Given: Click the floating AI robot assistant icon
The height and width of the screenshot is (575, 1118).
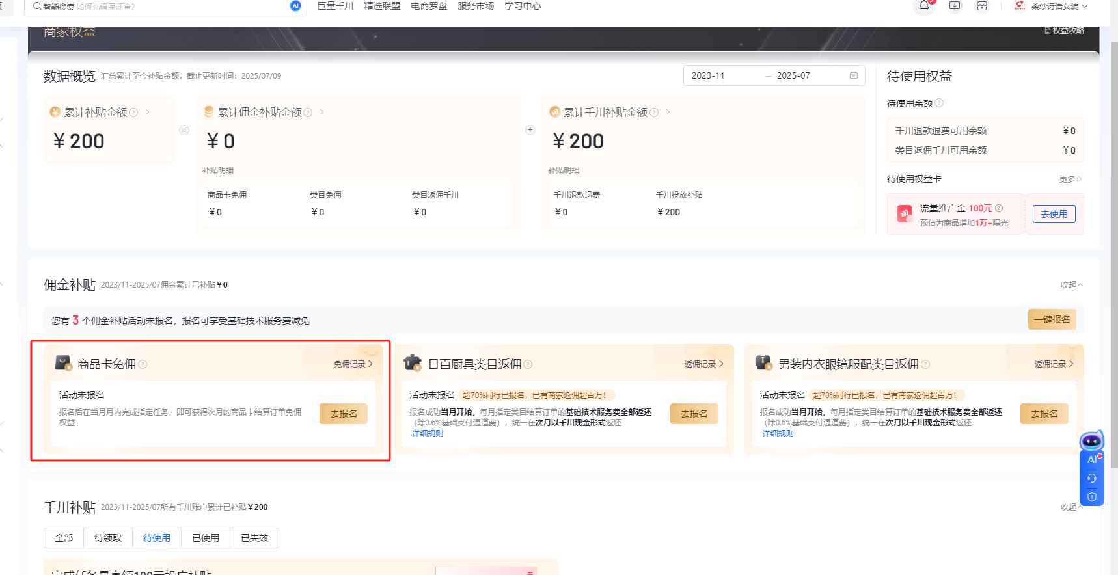Looking at the screenshot, I should point(1091,441).
